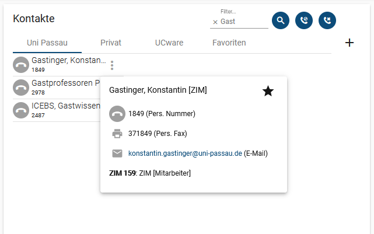Click the missed-call phone icon button

327,20
